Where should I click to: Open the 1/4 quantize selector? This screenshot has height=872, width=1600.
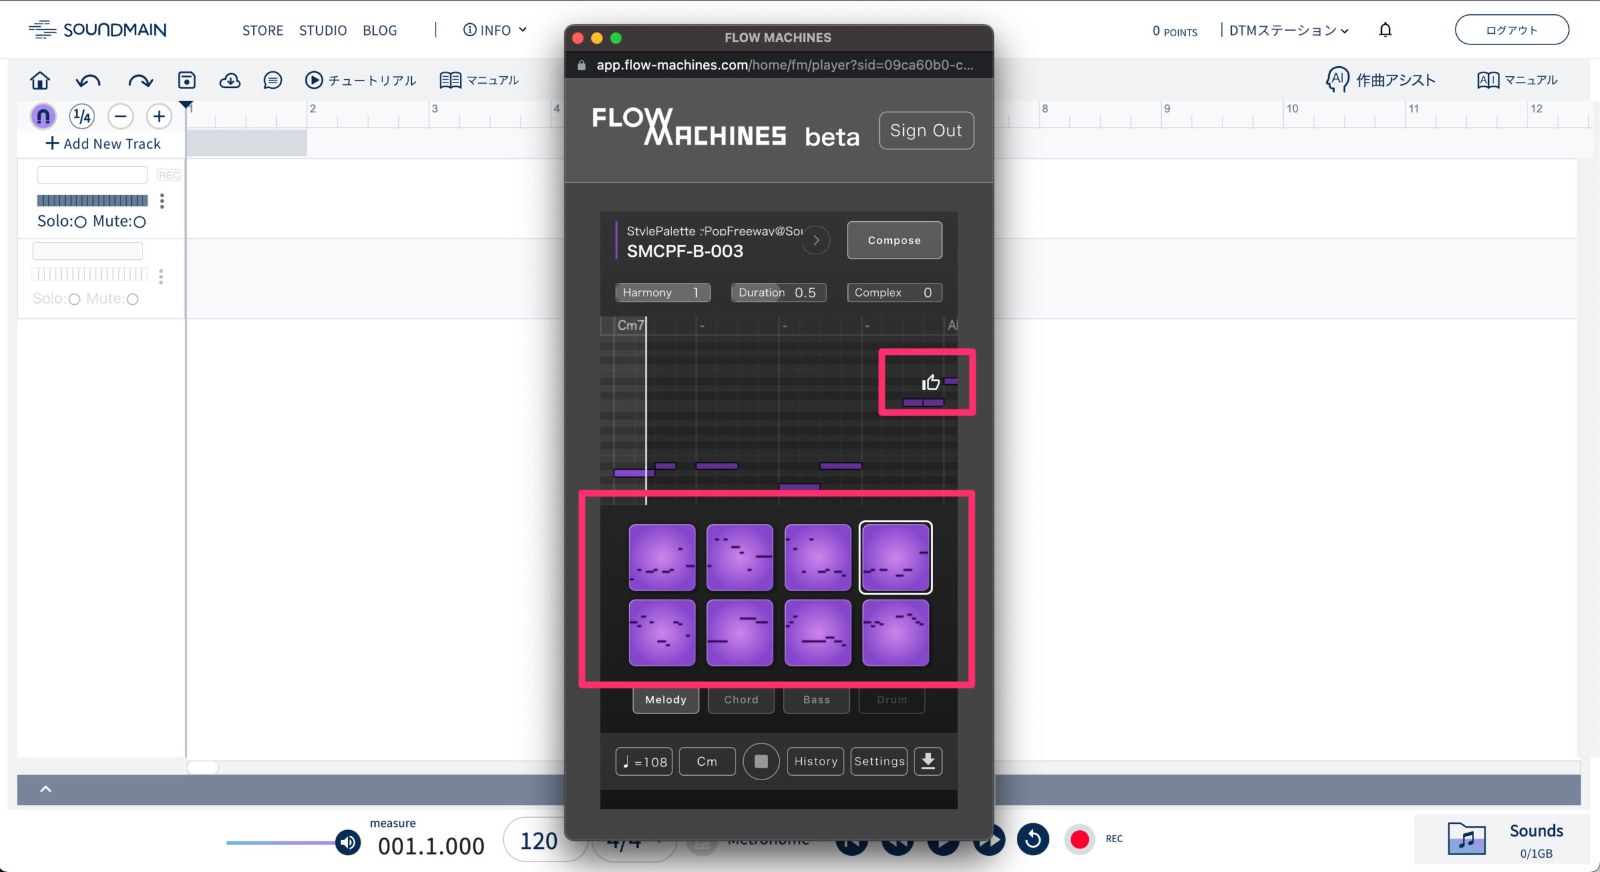click(x=82, y=116)
